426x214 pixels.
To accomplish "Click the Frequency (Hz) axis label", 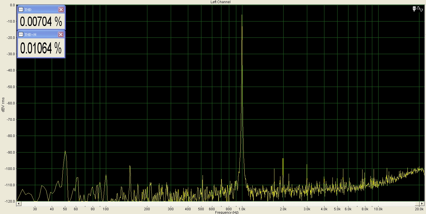I will [x=227, y=212].
